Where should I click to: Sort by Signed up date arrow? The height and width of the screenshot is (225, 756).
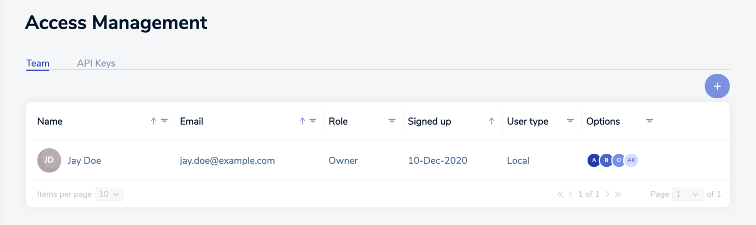tap(491, 121)
